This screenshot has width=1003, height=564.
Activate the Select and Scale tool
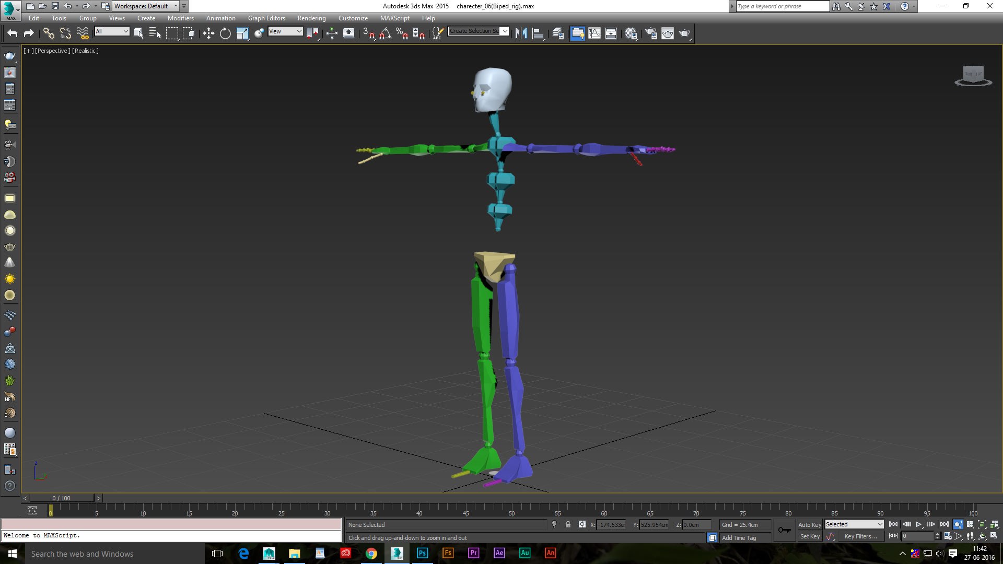click(242, 33)
